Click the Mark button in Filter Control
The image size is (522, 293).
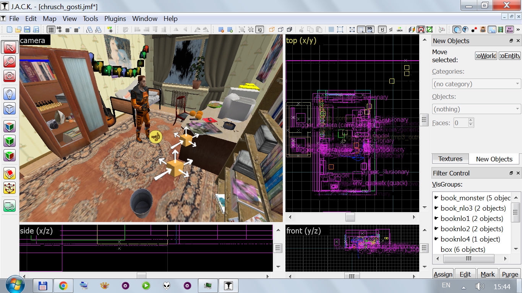(x=488, y=274)
